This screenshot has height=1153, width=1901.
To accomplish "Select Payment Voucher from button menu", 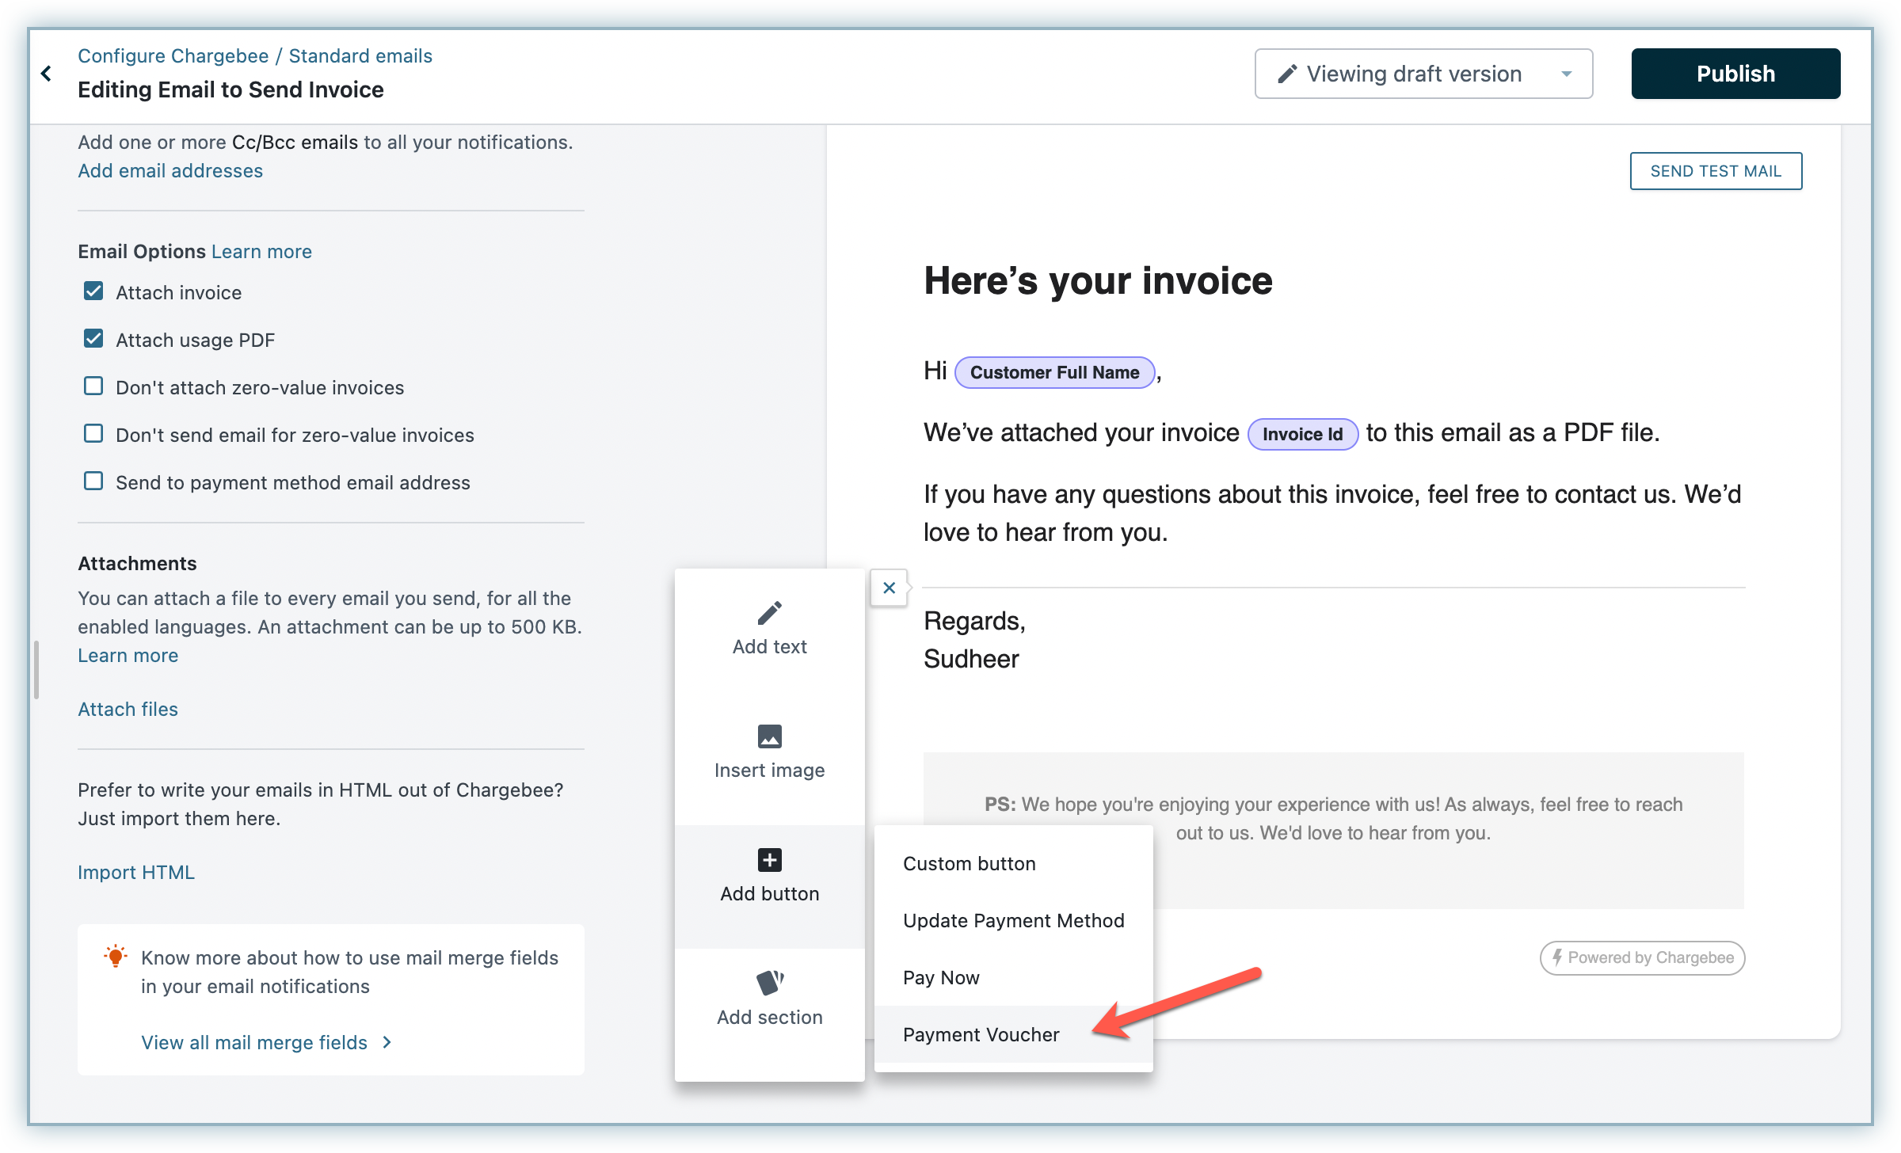I will 981,1034.
